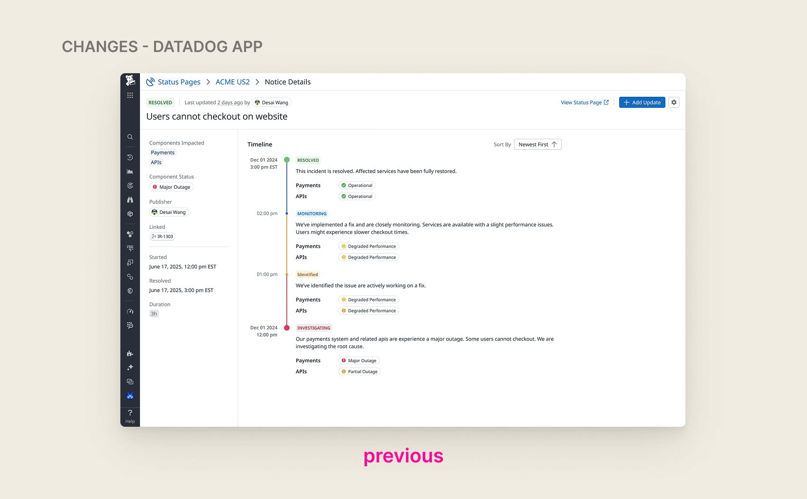Open the list-with-gear icon in sidebar
807x499 pixels.
[x=130, y=326]
